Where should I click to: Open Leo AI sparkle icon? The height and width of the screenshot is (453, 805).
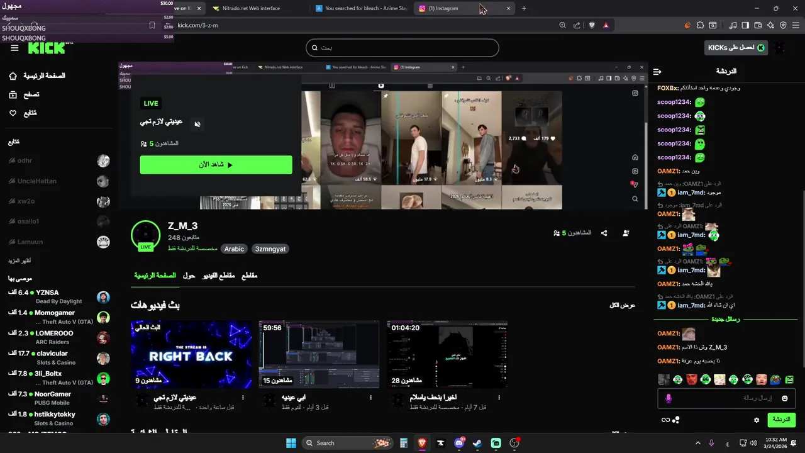pos(770,25)
